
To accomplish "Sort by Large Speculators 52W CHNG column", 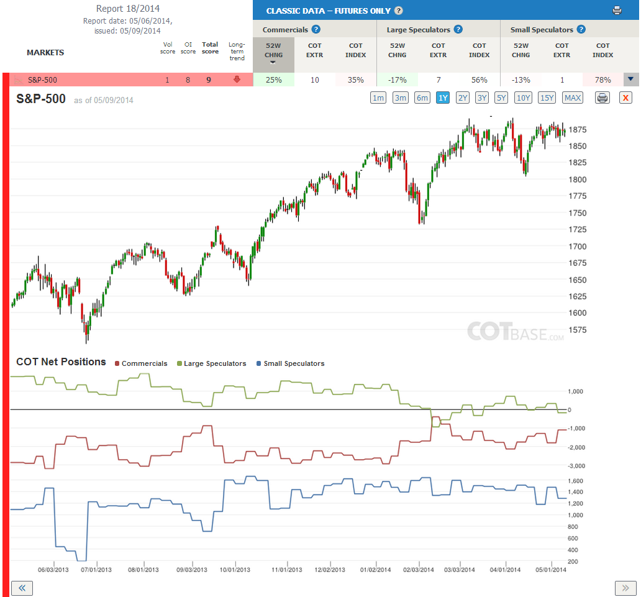I will (398, 50).
